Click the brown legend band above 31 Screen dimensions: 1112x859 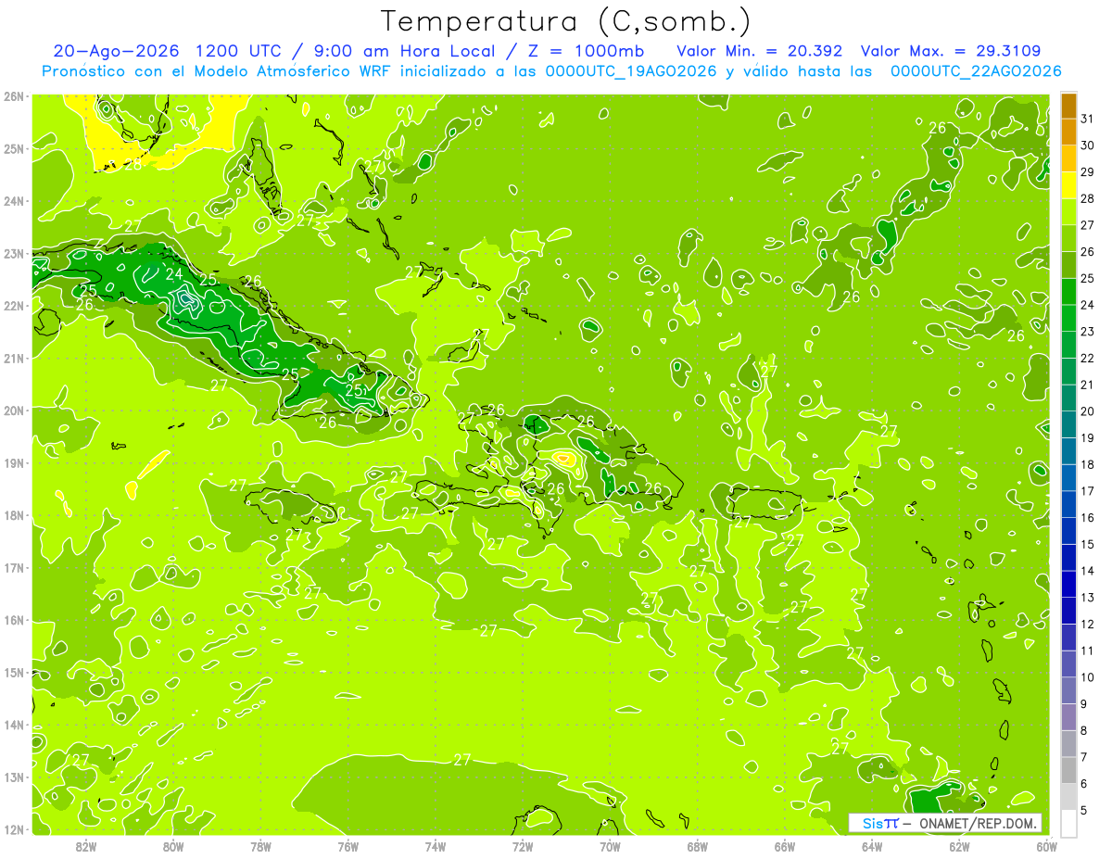(1068, 106)
